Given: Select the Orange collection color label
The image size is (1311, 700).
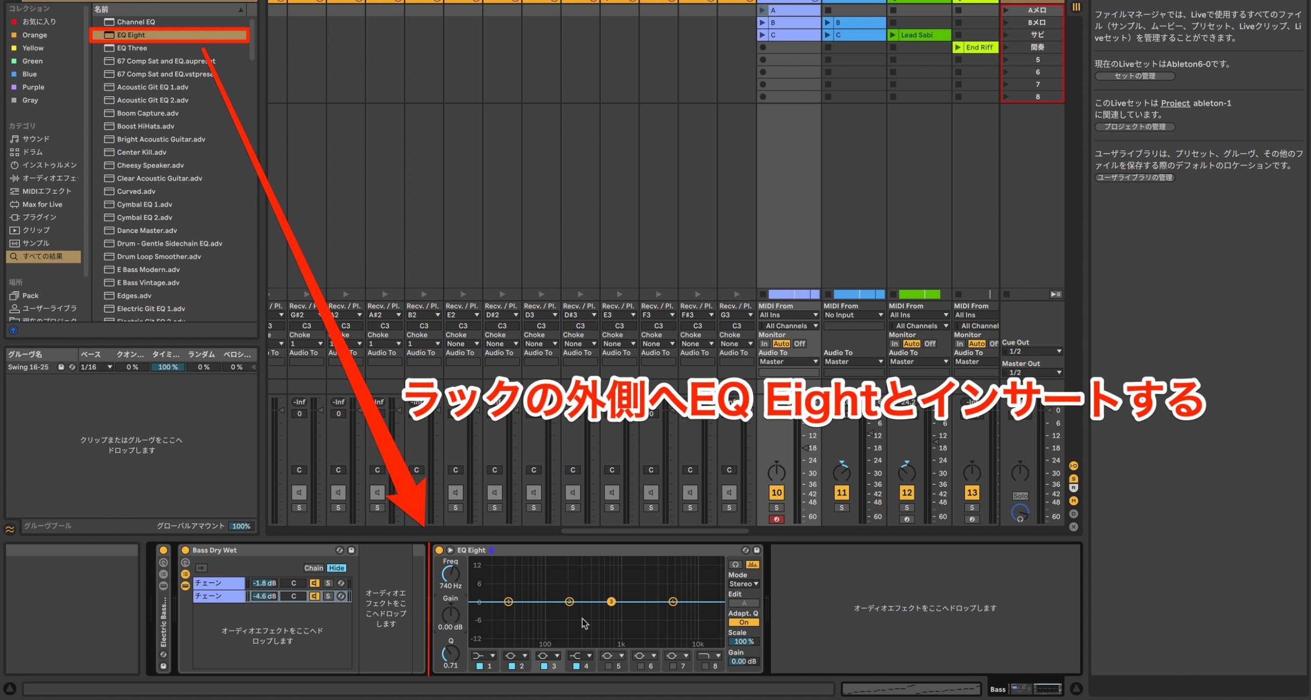Looking at the screenshot, I should click(x=34, y=35).
